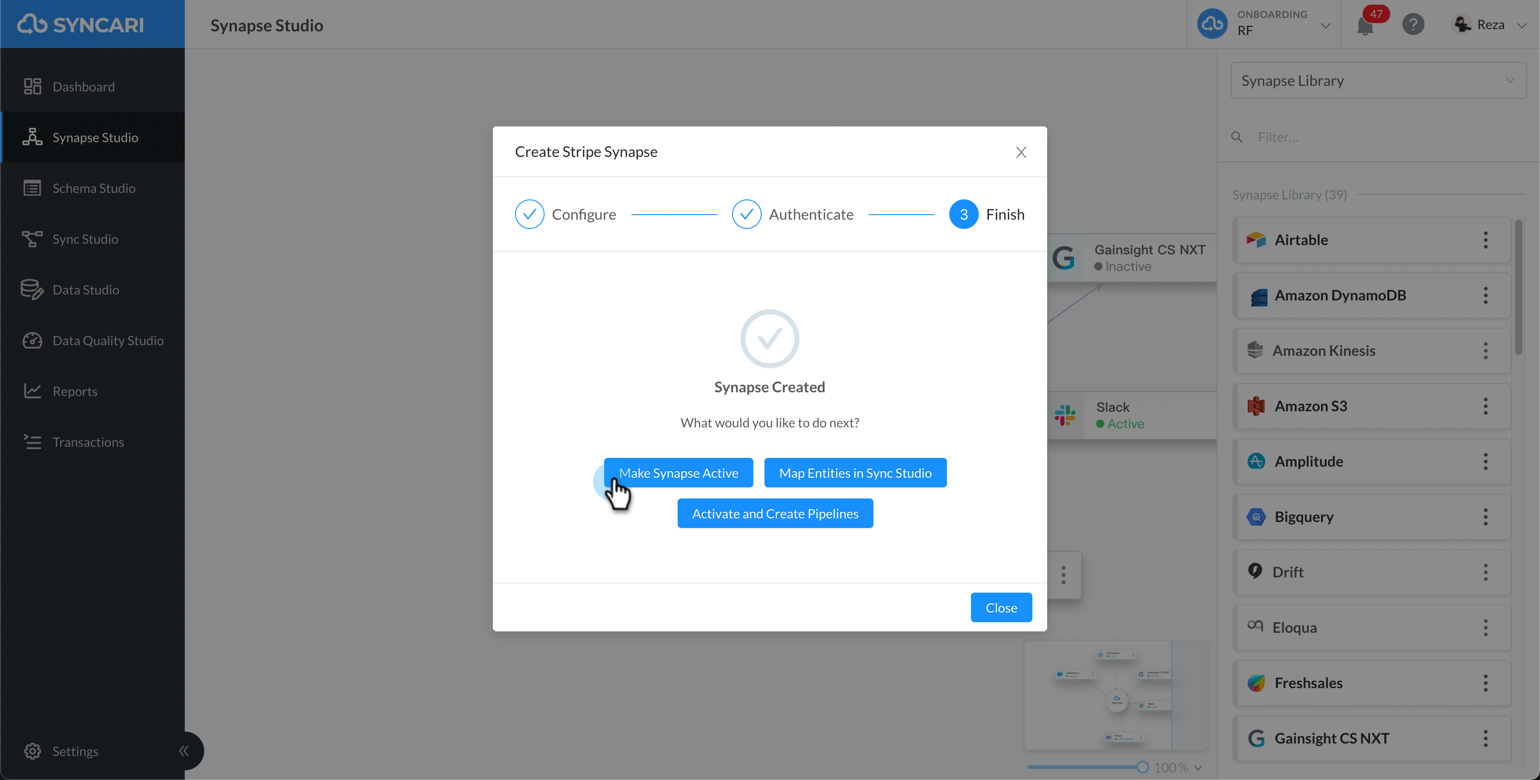
Task: Expand the Onboarding RF instance dropdown
Action: (x=1325, y=25)
